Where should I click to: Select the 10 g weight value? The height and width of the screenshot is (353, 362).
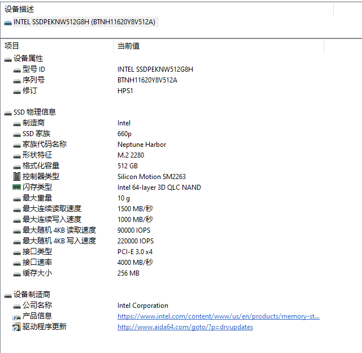(x=124, y=198)
